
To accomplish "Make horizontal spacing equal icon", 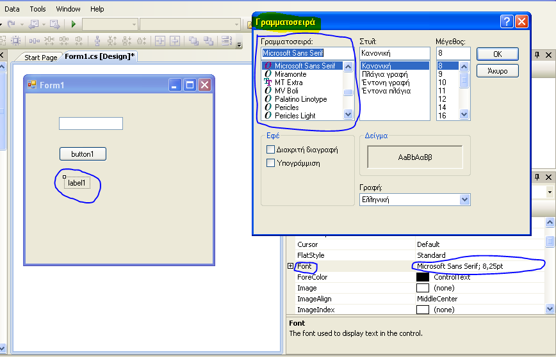I will [35, 41].
